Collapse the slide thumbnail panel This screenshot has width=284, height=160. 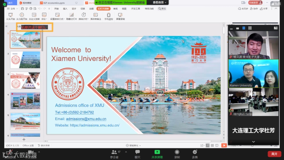click(x=7, y=26)
